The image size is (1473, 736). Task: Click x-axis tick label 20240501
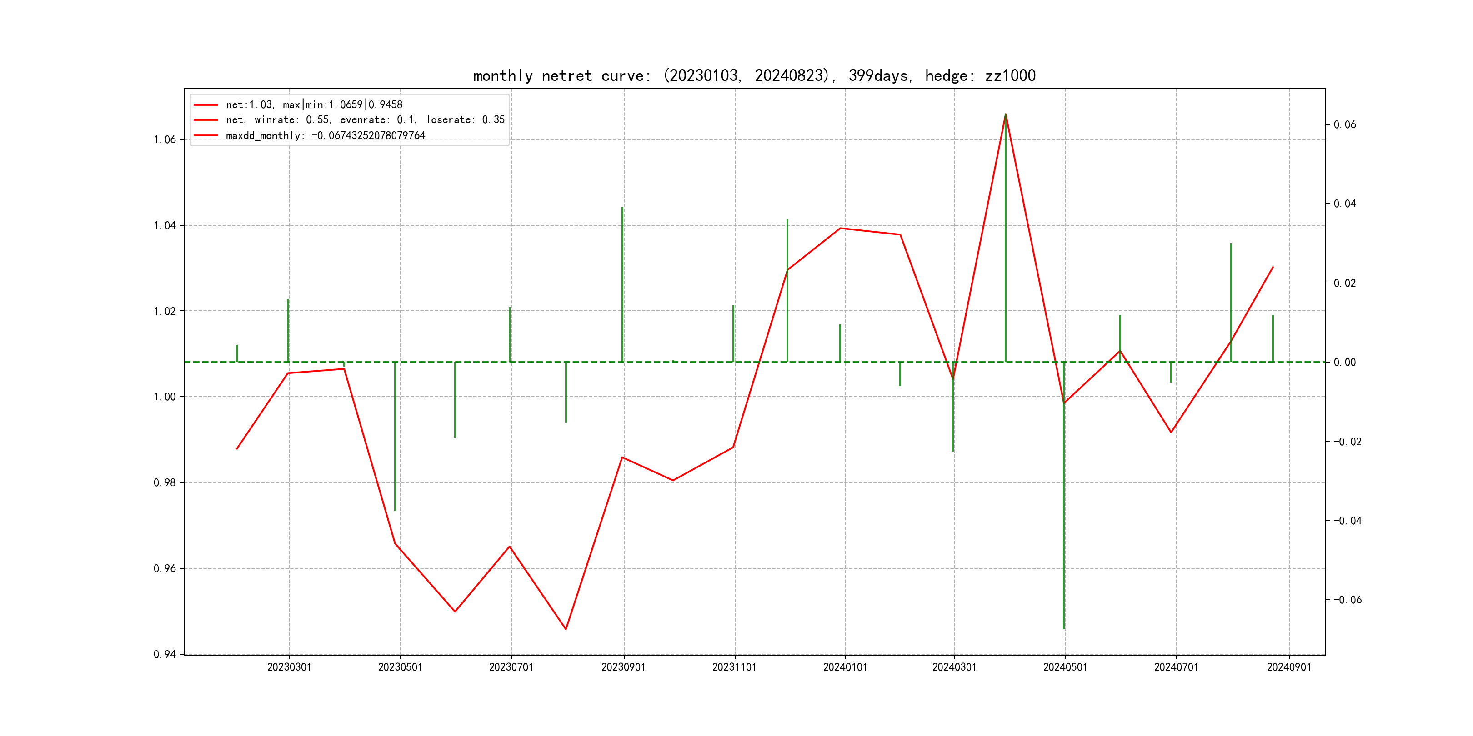1065,667
